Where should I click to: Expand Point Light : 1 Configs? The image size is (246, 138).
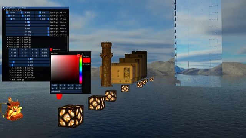click(7, 38)
